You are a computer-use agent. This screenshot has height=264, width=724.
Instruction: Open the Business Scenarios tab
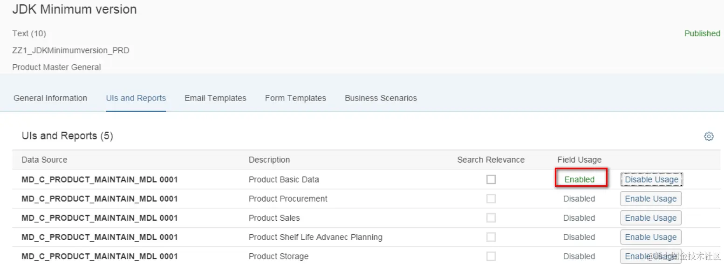381,98
